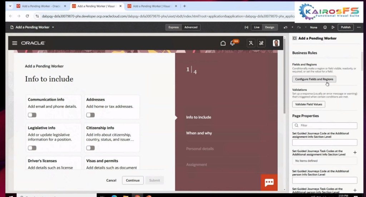Open the Oracle hamburger navigation menu
Image resolution: width=366 pixels, height=197 pixels.
pyautogui.click(x=15, y=43)
